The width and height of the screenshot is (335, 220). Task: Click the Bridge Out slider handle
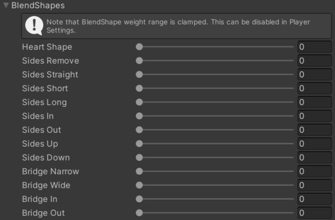pyautogui.click(x=139, y=213)
